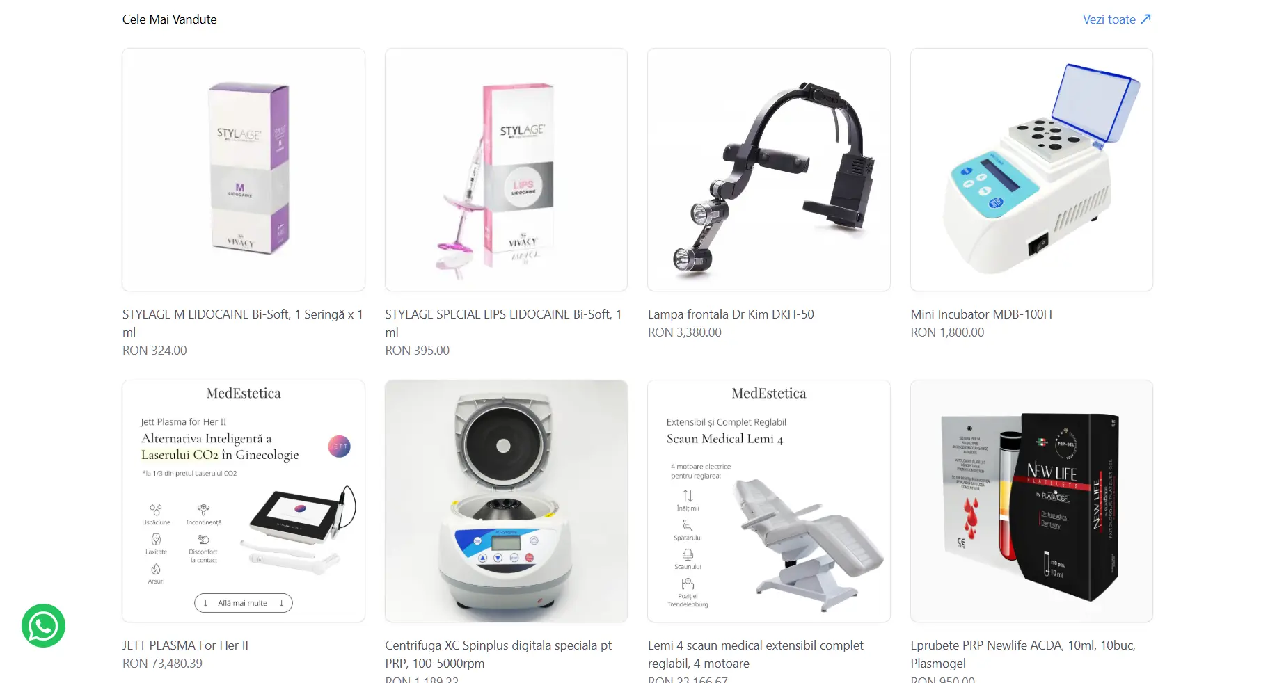Open STYLAGE SPECIAL LIPS product image

506,170
